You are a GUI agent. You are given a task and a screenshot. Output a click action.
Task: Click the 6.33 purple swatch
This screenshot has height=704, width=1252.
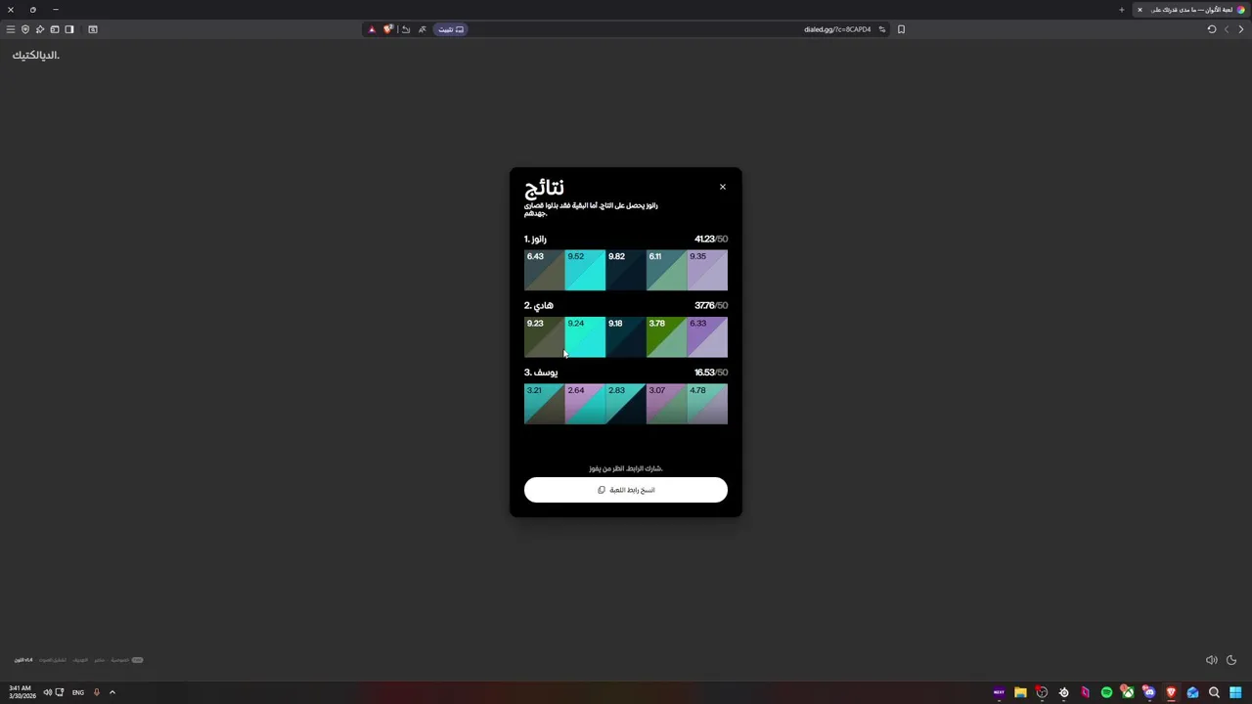click(x=707, y=336)
